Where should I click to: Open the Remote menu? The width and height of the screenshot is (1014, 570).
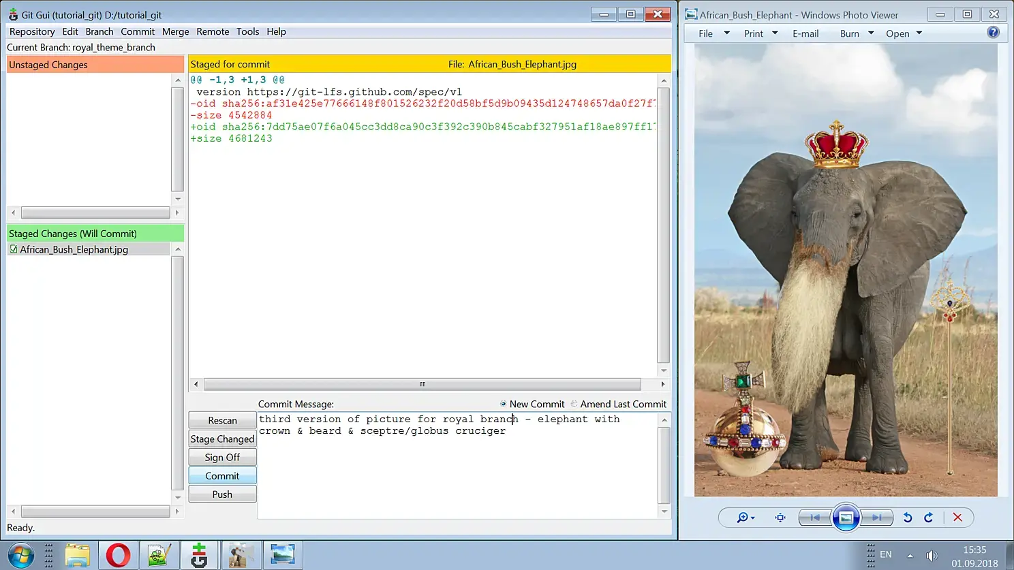[x=213, y=31]
